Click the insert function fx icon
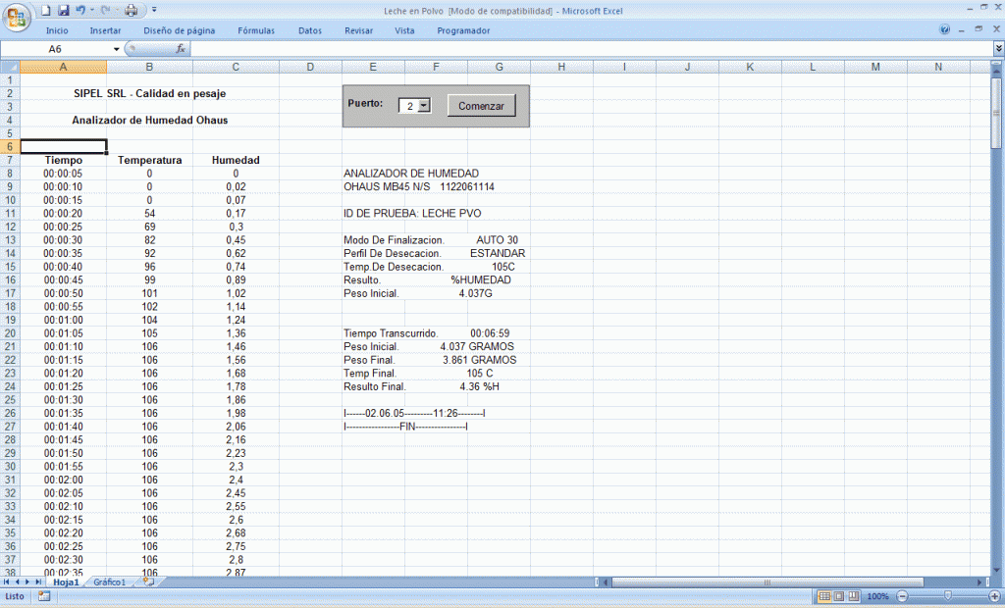Viewport: 1005px width, 608px height. pyautogui.click(x=182, y=48)
